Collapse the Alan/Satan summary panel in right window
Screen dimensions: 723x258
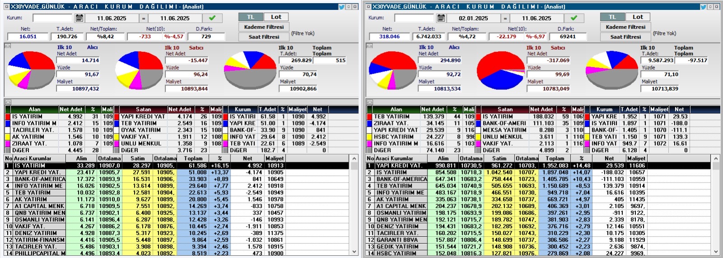point(370,102)
